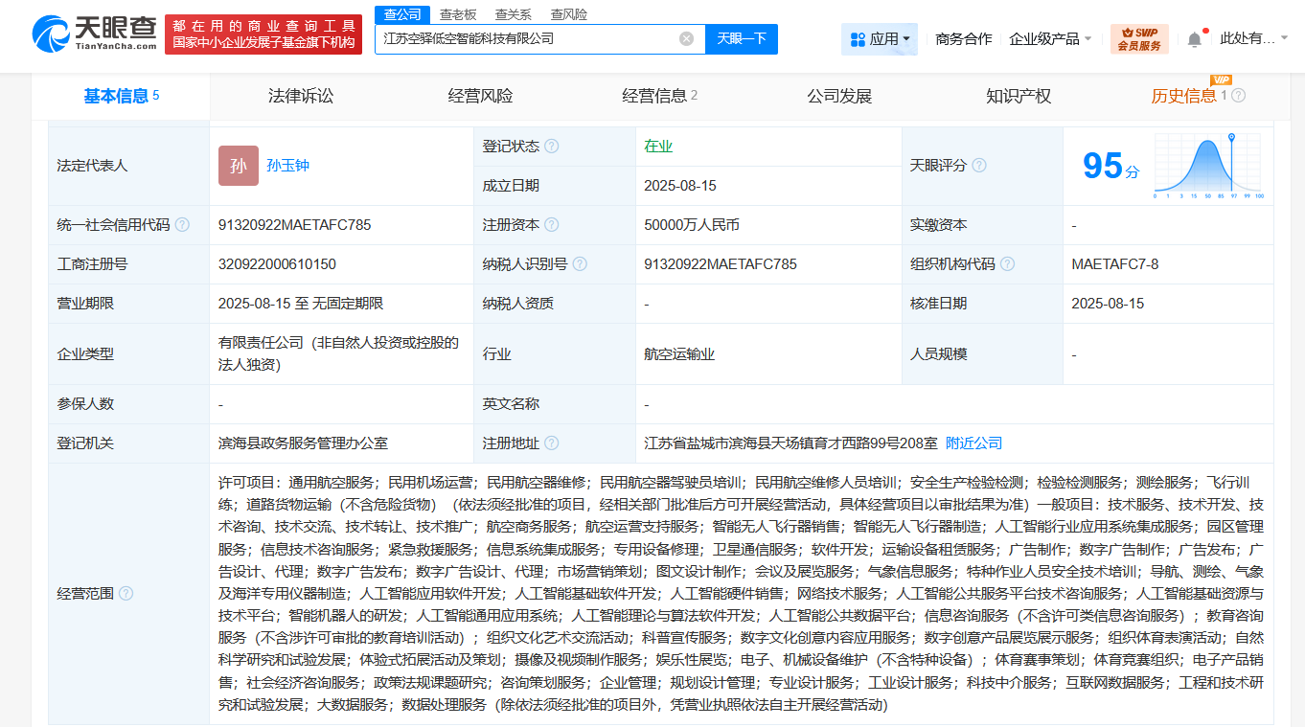The width and height of the screenshot is (1305, 727).
Task: Switch to the 法律诉讼 tab
Action: pos(301,96)
